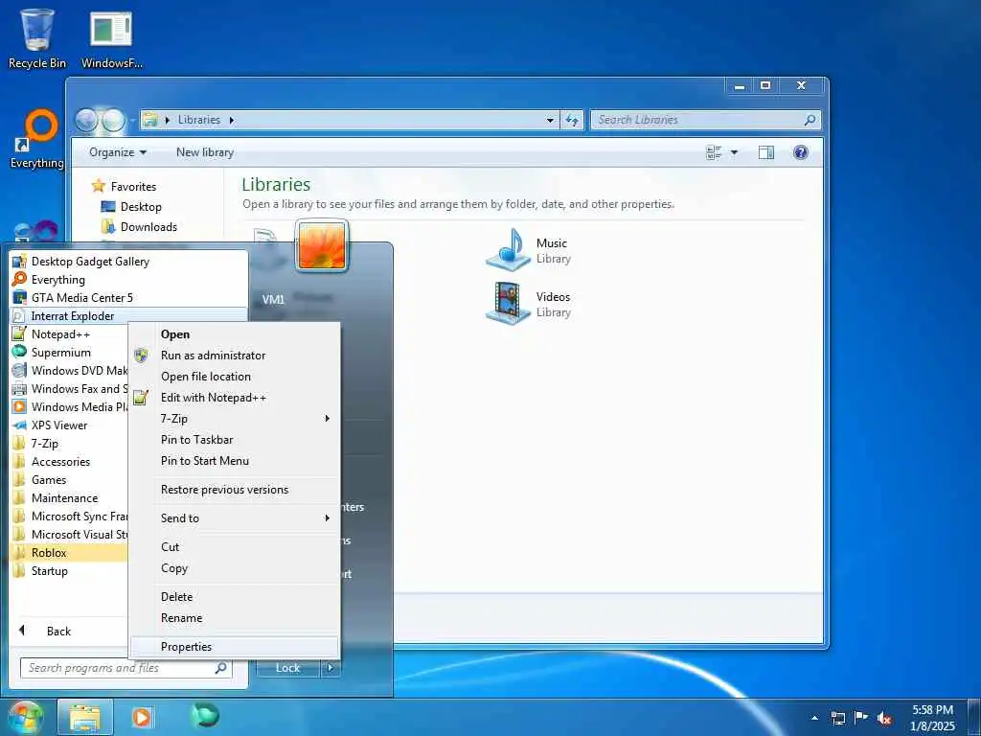Screen dimensions: 981x736
Task: Choose Properties in the context menu
Action: tap(235, 647)
